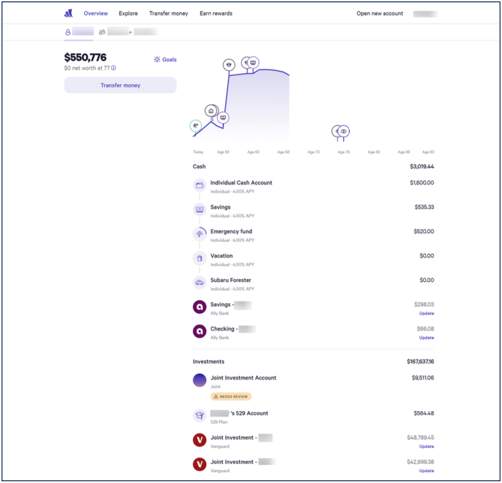Select the Earn rewards menu item
This screenshot has height=483, width=502.
pos(216,14)
